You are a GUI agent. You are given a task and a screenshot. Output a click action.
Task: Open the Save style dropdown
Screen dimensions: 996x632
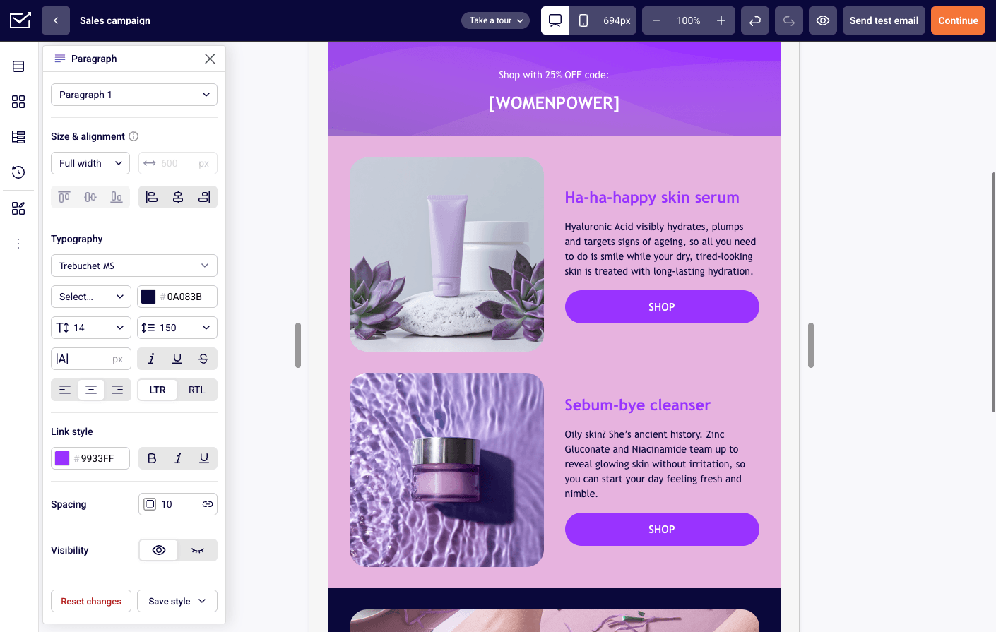point(177,601)
